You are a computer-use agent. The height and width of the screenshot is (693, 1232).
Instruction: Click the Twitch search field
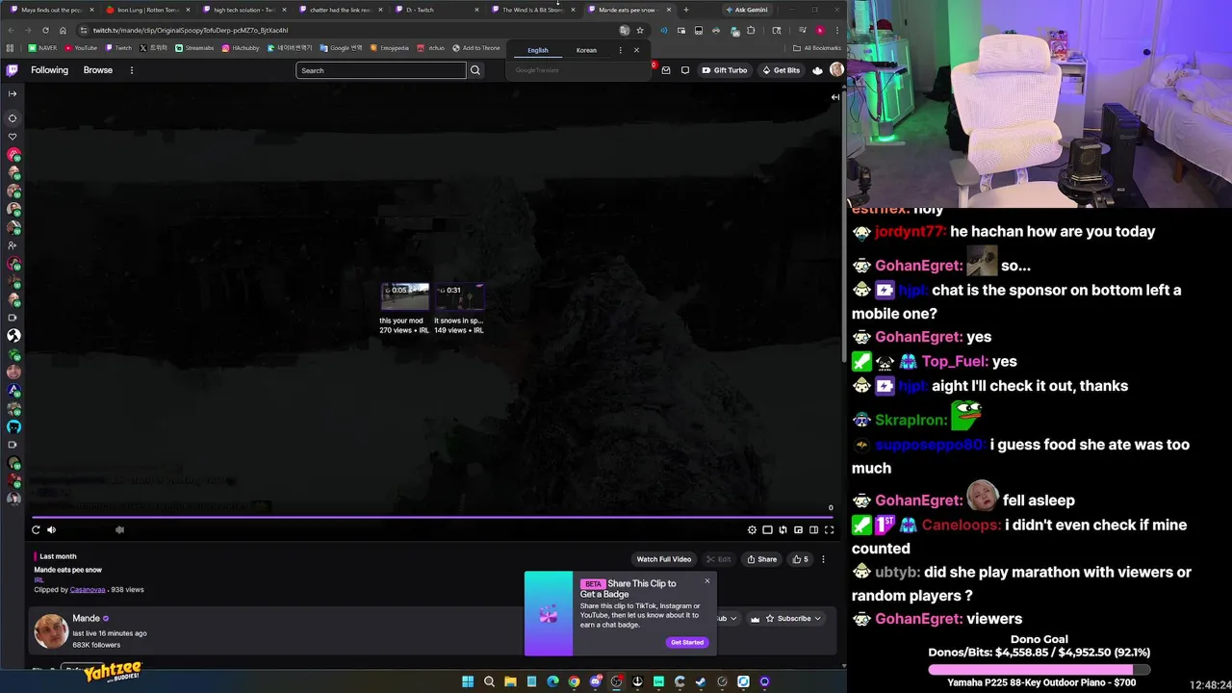point(380,70)
